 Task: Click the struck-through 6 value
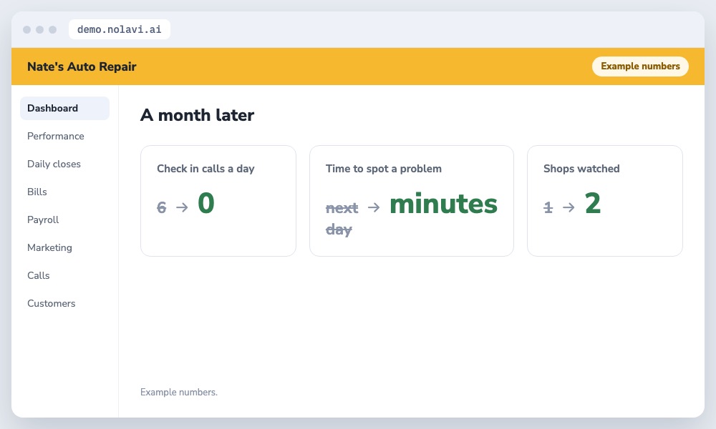(x=162, y=207)
